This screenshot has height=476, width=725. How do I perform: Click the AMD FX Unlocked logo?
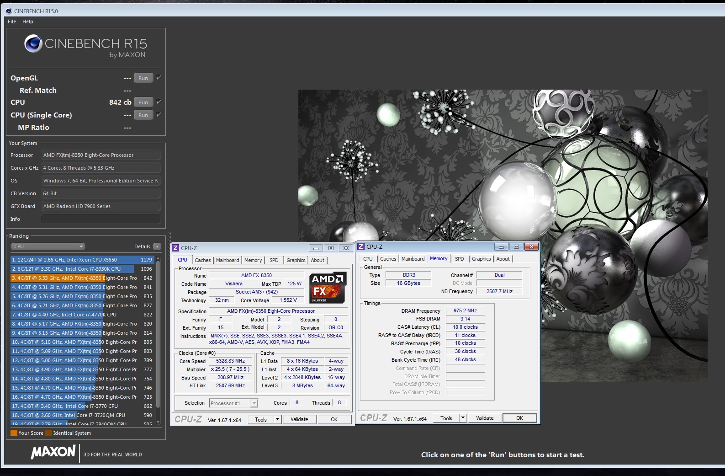point(328,288)
